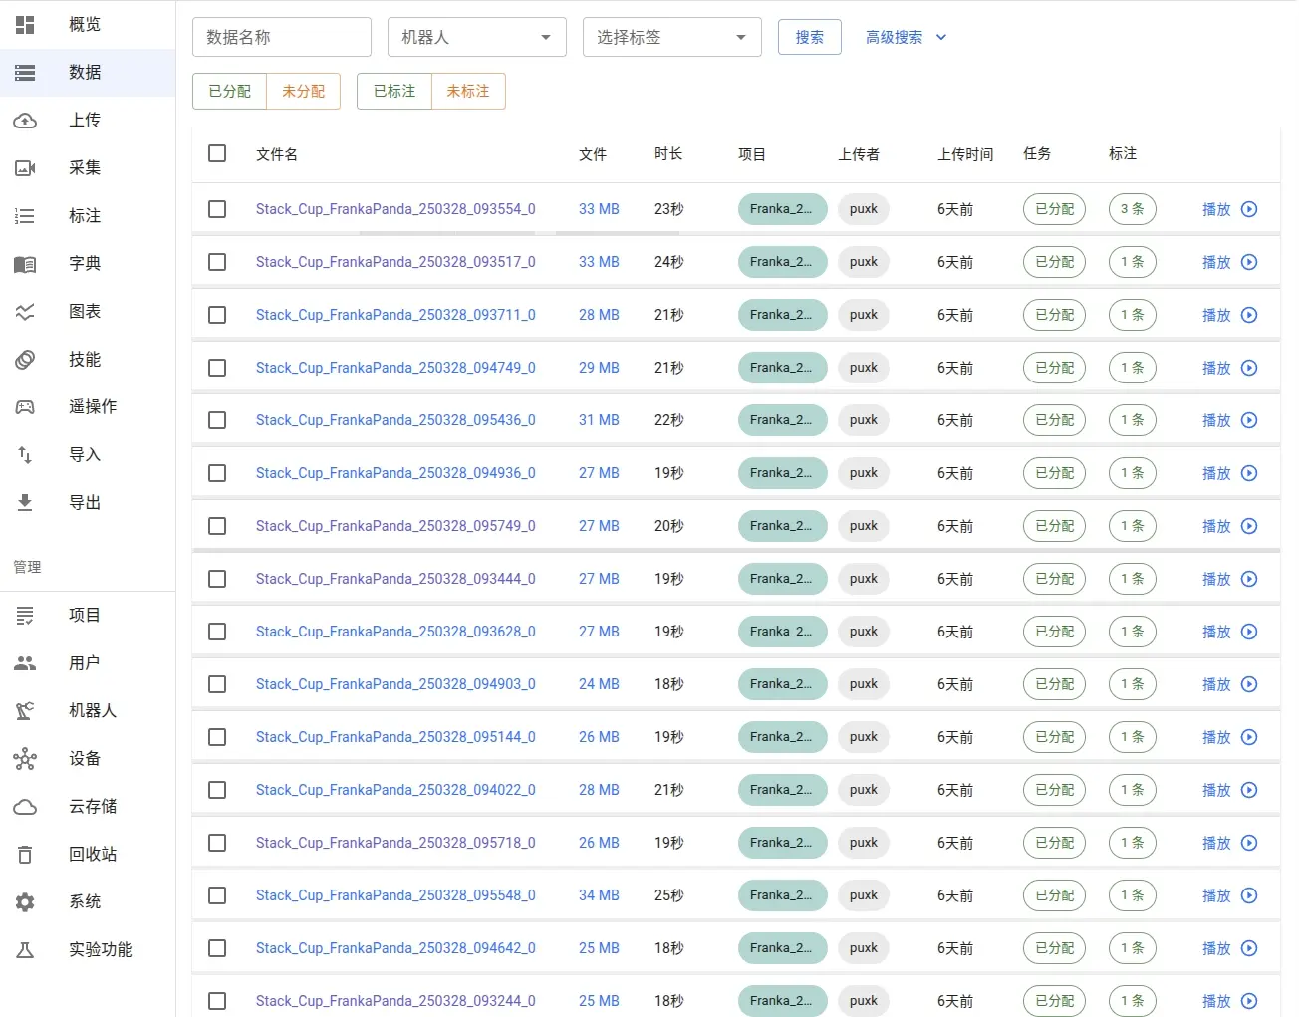Check the box for file 250328_093517_0
This screenshot has width=1299, height=1017.
click(217, 262)
